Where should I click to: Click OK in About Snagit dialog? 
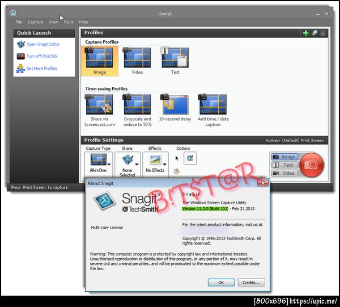tap(221, 283)
